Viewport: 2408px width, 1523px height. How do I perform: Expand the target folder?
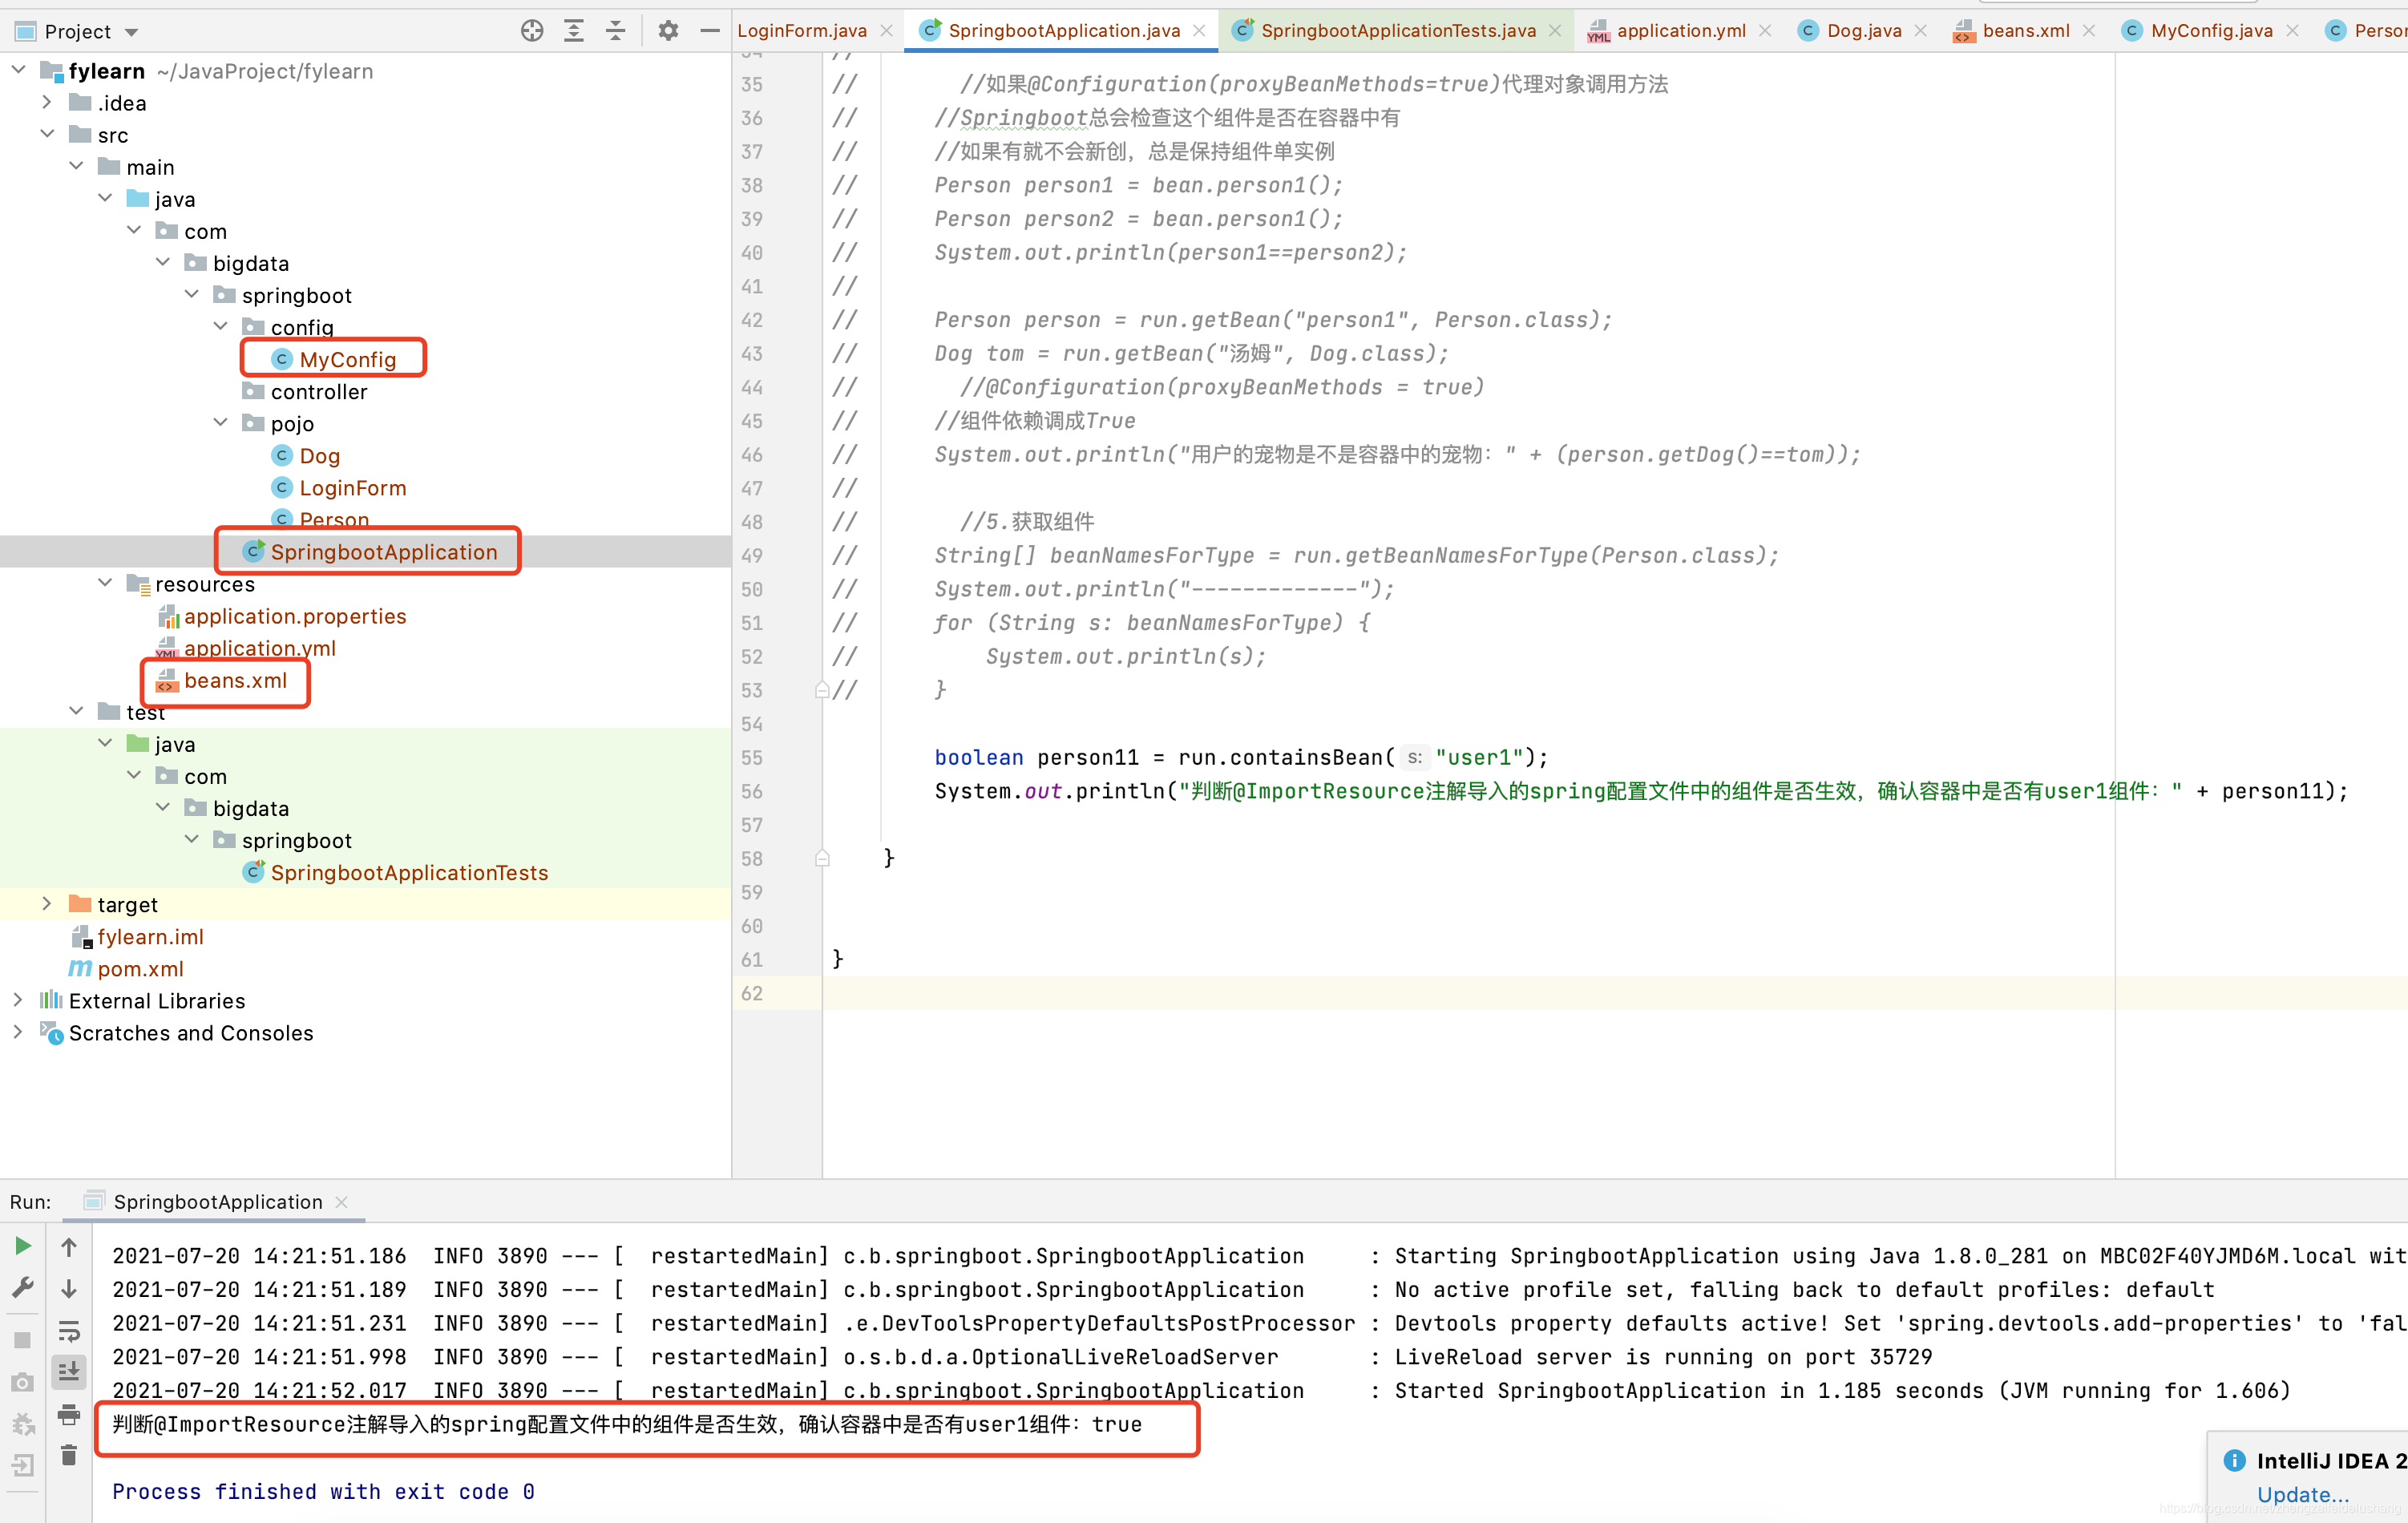(47, 903)
